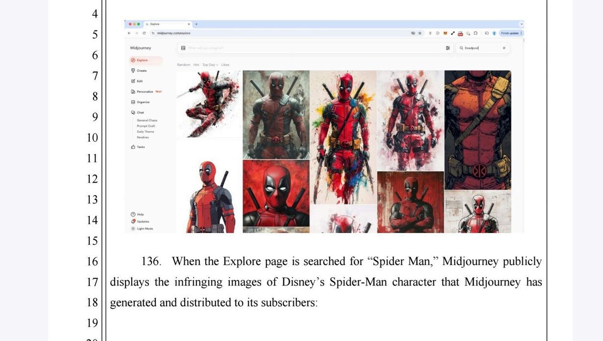603x341 pixels.
Task: Expand the tab list chevron at the tab strip's right end
Action: [x=522, y=24]
